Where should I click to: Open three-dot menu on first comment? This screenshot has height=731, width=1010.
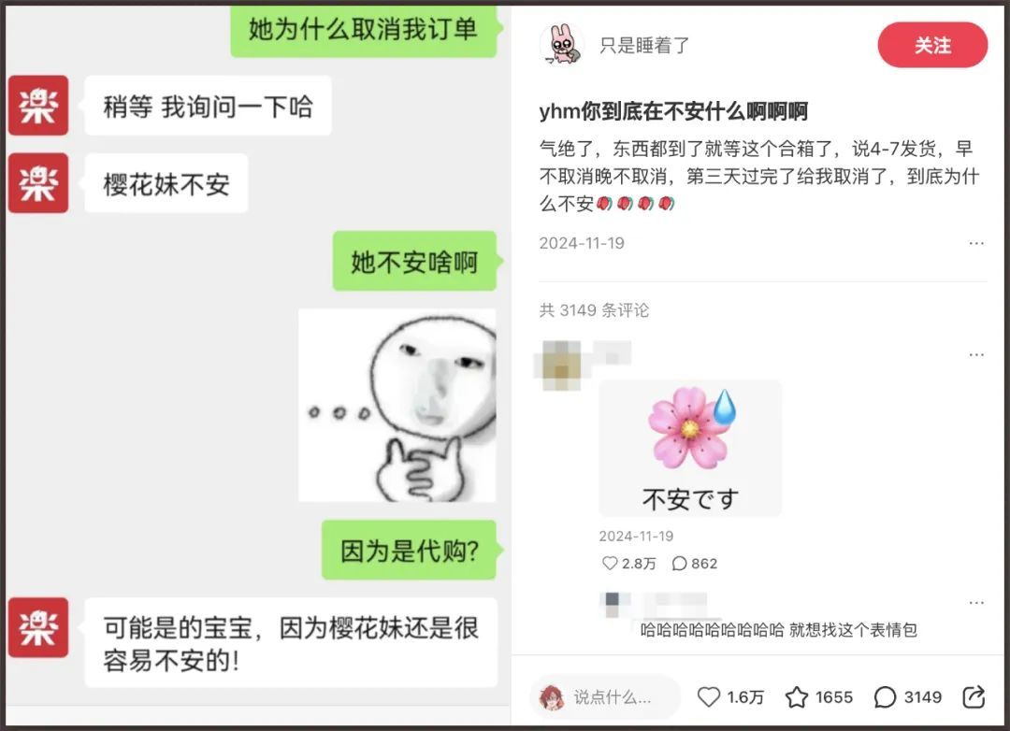click(x=976, y=354)
